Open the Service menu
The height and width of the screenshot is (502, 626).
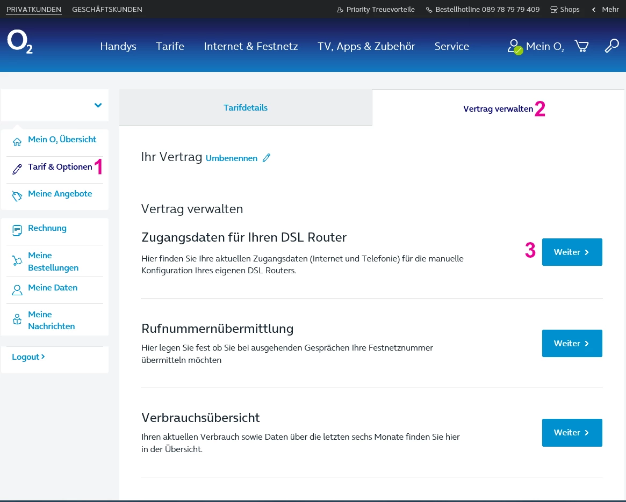coord(451,46)
